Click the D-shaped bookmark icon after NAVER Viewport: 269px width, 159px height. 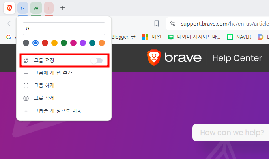point(261,37)
